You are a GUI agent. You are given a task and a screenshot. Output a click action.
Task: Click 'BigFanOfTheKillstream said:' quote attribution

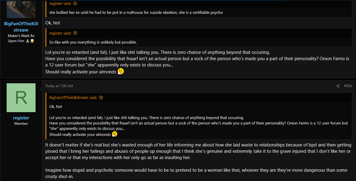click(x=73, y=98)
